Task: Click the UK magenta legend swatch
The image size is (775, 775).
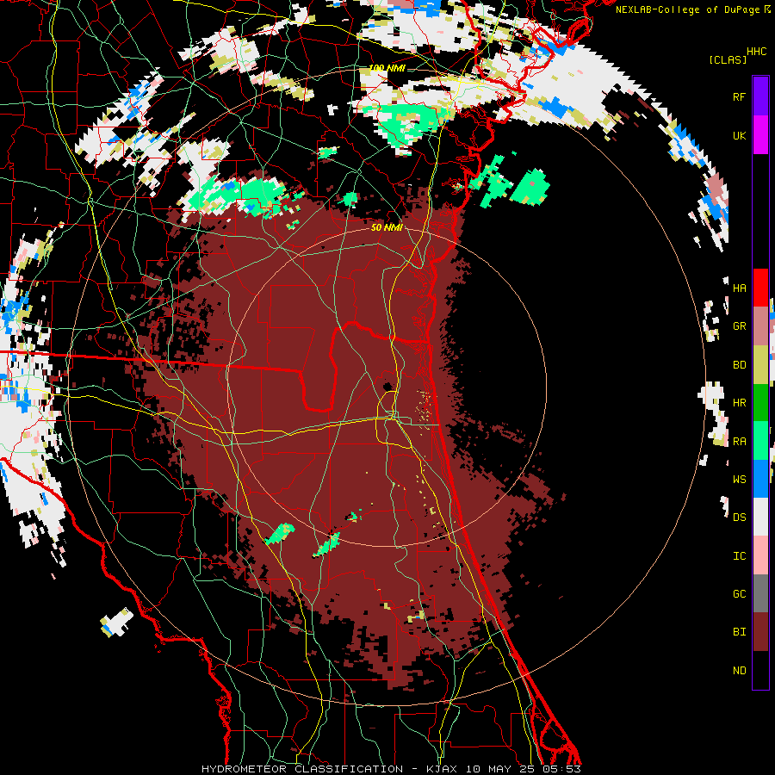Action: click(760, 135)
